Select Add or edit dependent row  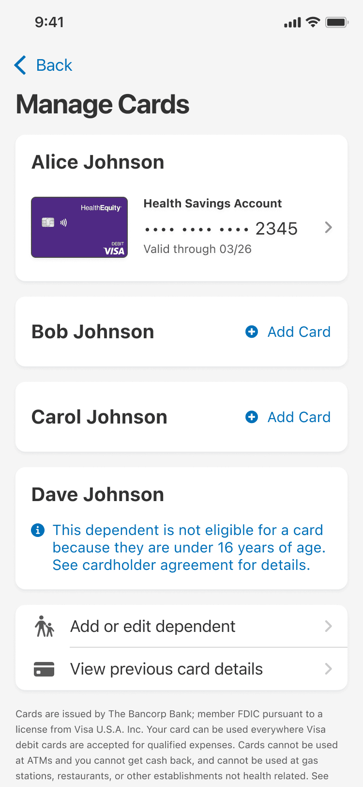181,626
